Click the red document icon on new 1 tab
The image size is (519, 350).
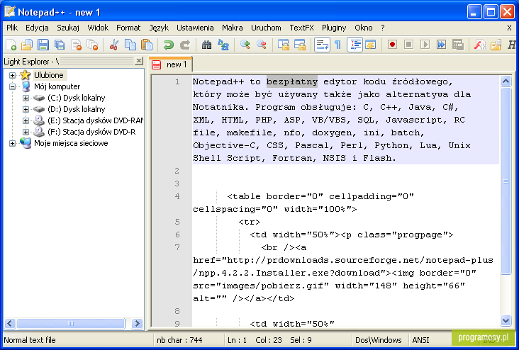click(x=156, y=64)
